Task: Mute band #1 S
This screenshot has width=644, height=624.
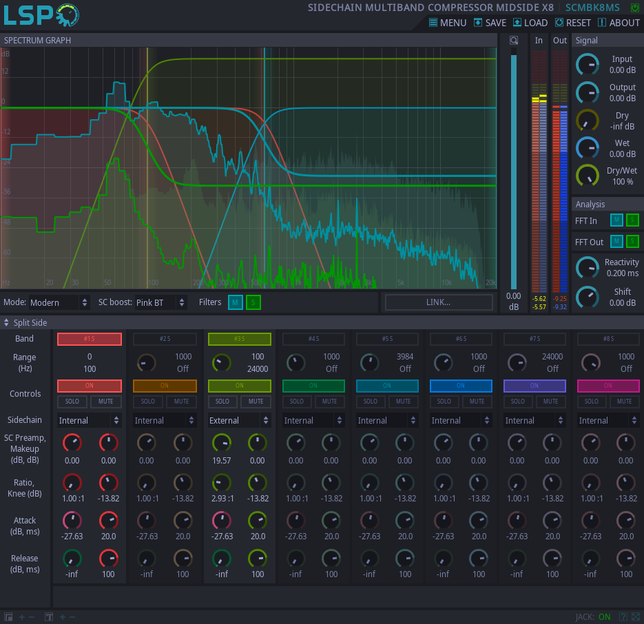Action: point(106,402)
